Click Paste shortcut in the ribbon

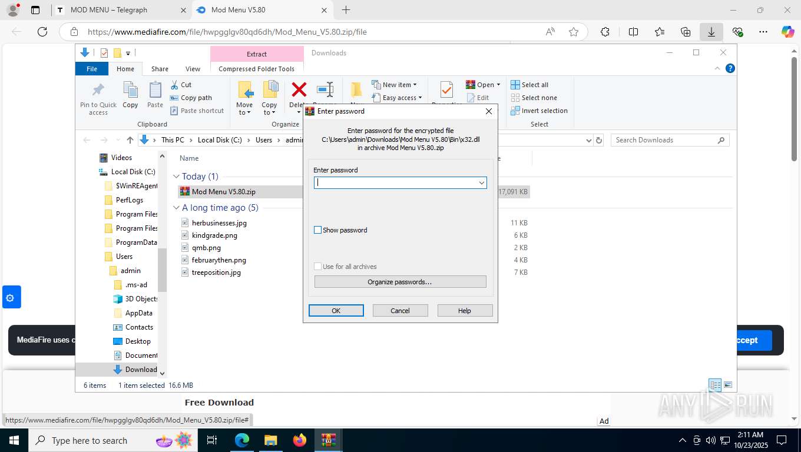(x=197, y=111)
